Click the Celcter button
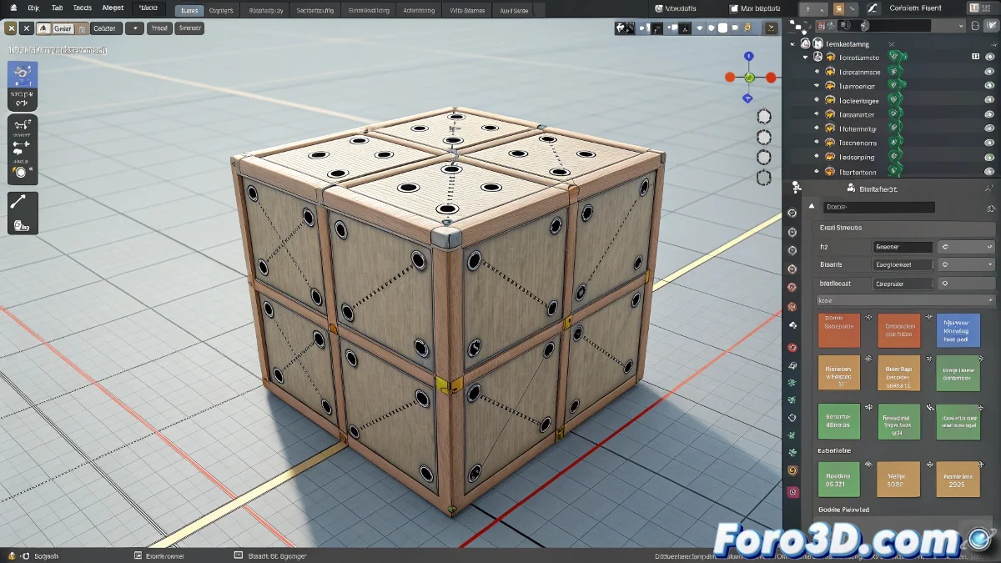Screen dimensions: 1001x563 (x=104, y=28)
